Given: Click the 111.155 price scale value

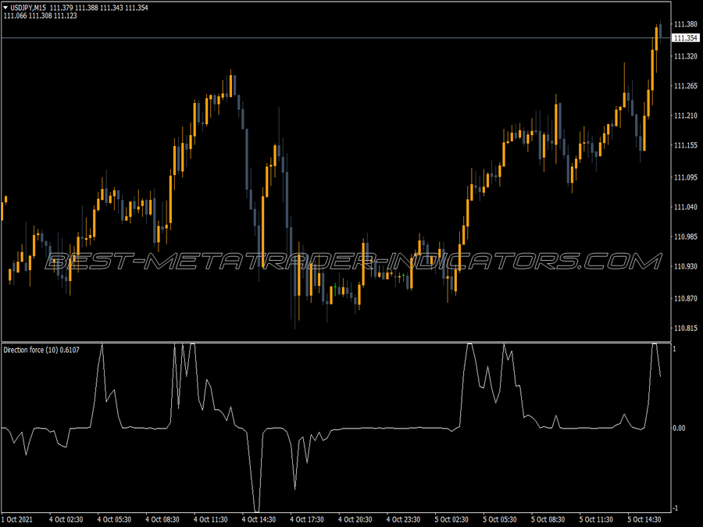Looking at the screenshot, I should coord(686,146).
